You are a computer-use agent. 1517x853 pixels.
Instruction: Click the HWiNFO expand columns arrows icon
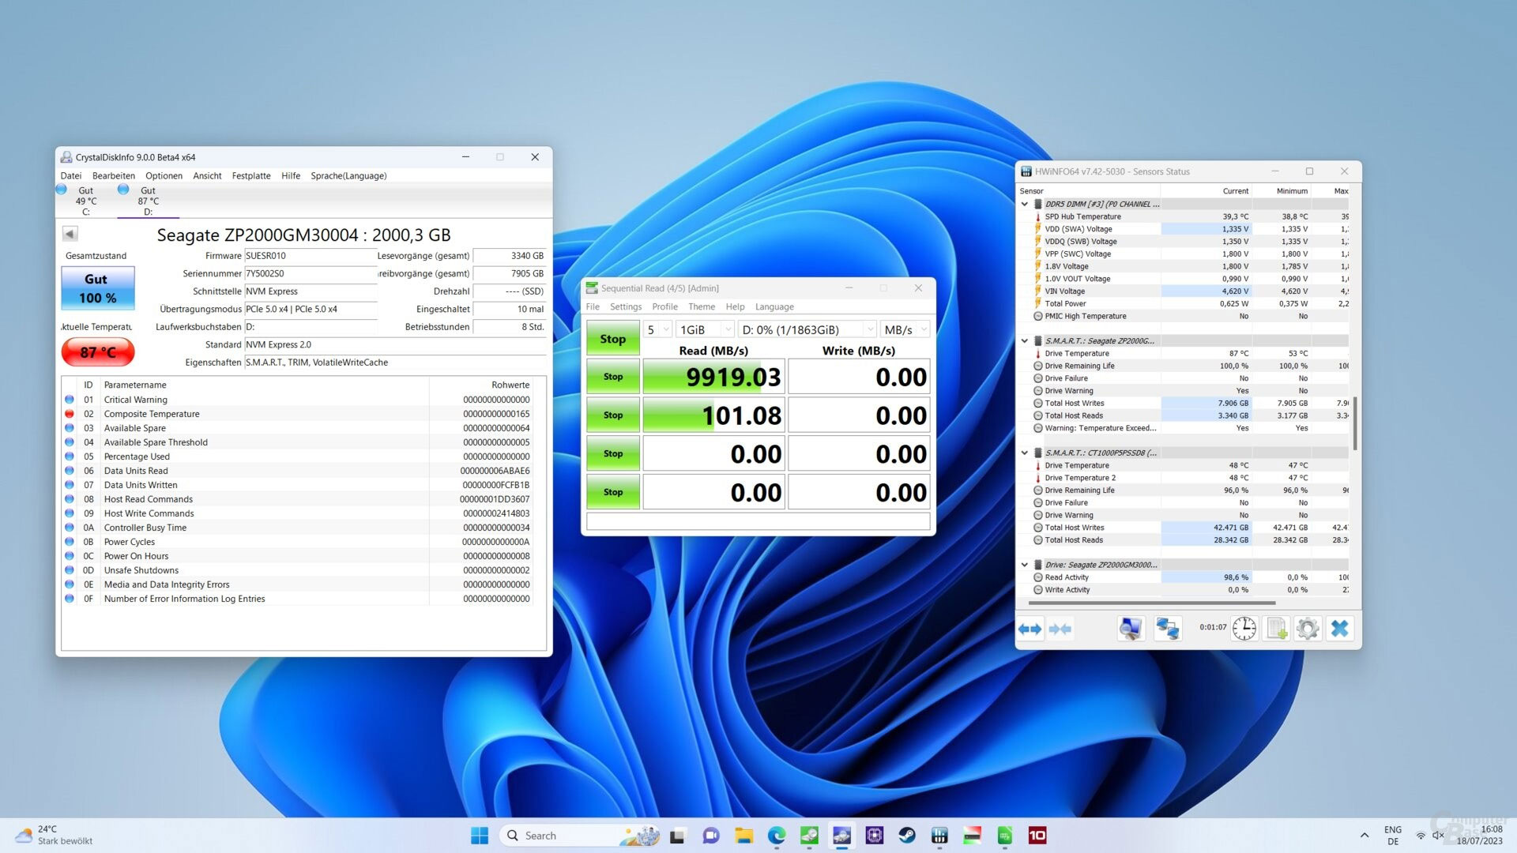pos(1030,629)
